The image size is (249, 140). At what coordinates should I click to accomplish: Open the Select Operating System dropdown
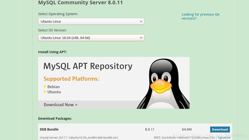(x=91, y=21)
